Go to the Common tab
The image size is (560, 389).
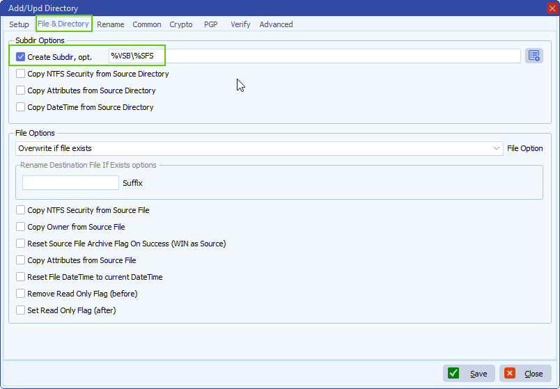pyautogui.click(x=147, y=24)
